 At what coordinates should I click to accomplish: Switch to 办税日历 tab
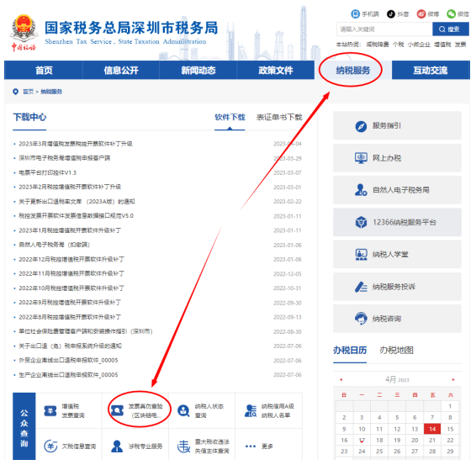click(x=350, y=351)
